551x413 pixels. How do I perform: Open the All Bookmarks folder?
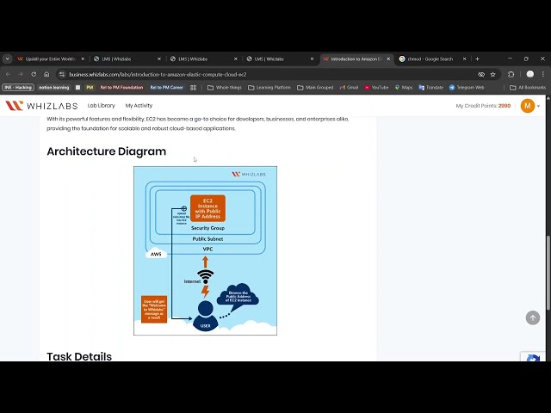pyautogui.click(x=528, y=88)
